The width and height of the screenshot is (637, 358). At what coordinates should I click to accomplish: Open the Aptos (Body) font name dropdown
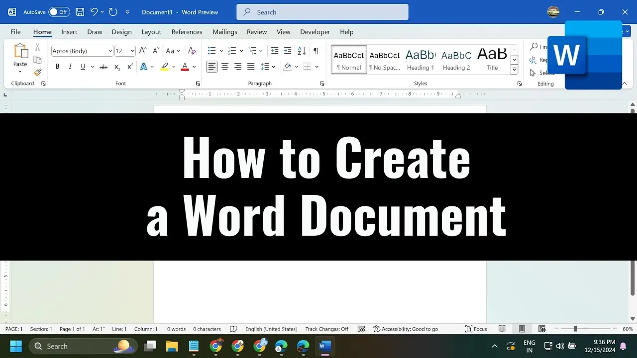110,51
